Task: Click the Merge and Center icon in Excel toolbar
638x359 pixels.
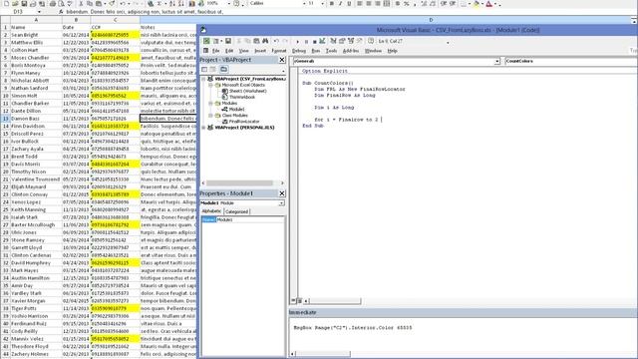Action: click(387, 4)
